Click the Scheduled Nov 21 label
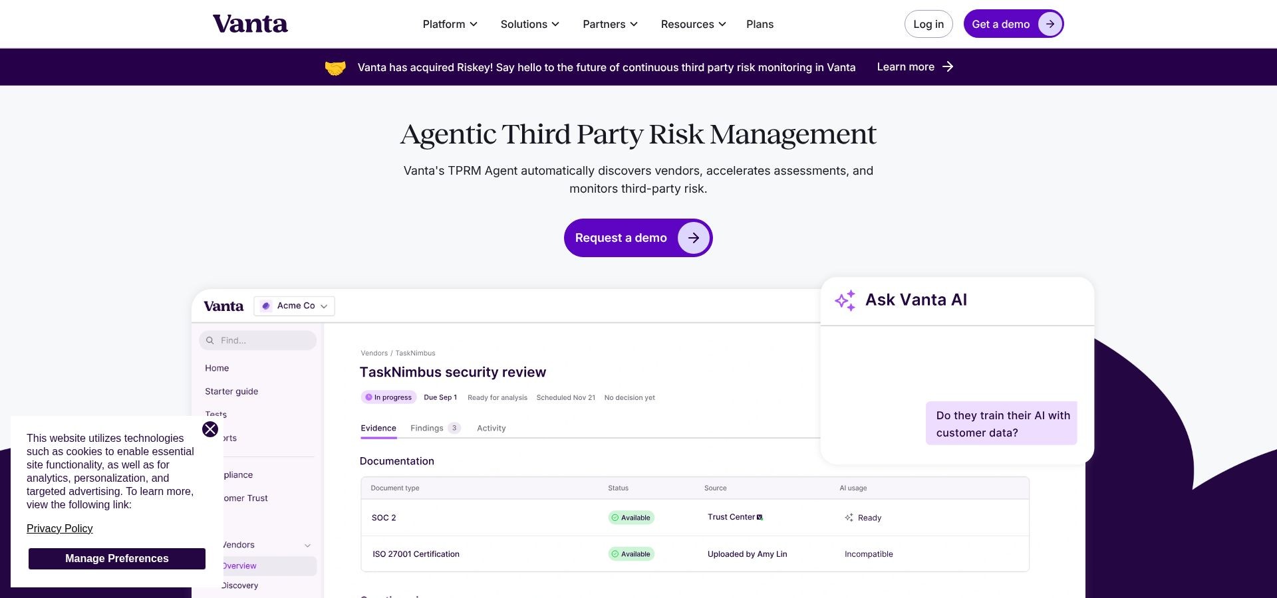 point(566,397)
